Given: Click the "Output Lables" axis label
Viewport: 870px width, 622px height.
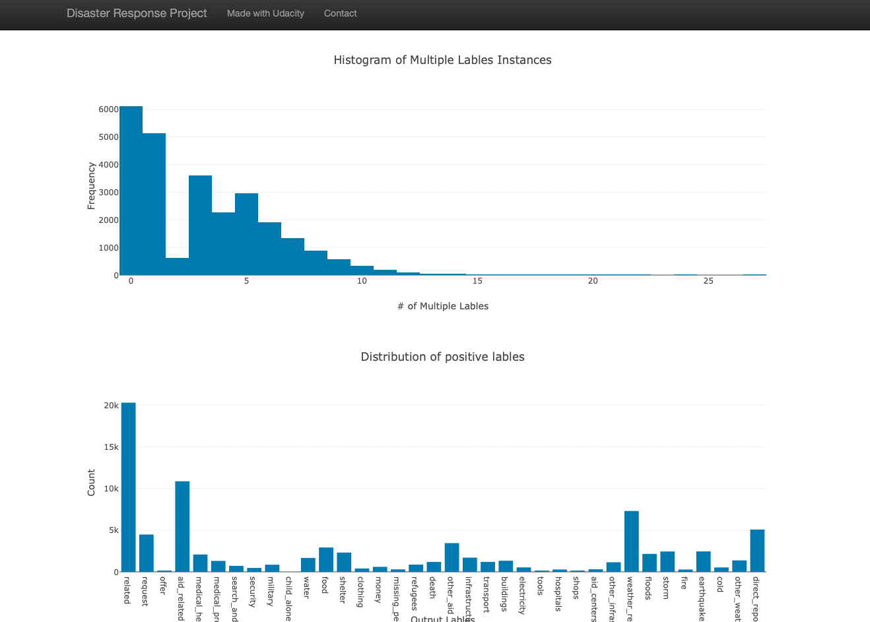Looking at the screenshot, I should click(x=443, y=618).
